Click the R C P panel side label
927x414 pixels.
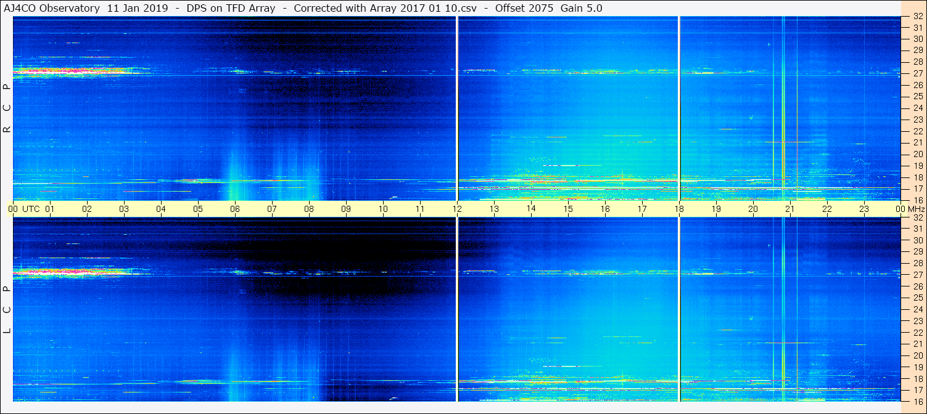point(7,108)
